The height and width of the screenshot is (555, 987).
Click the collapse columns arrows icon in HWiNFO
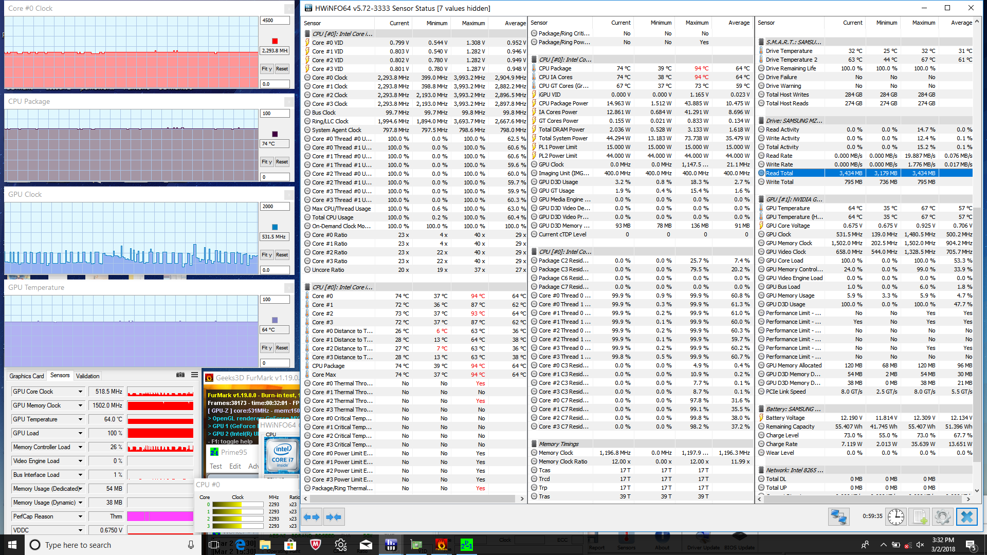(334, 517)
